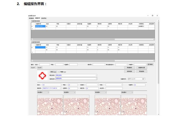Click the Excel1 export button
188x128 pixels.
pos(33,68)
